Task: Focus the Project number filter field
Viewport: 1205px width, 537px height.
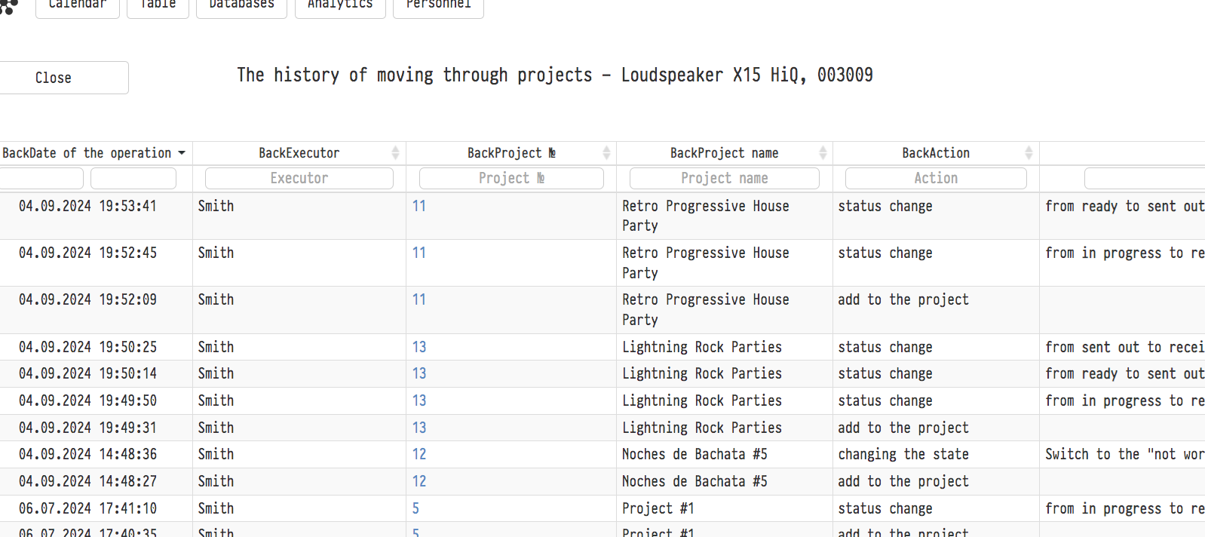Action: tap(511, 179)
